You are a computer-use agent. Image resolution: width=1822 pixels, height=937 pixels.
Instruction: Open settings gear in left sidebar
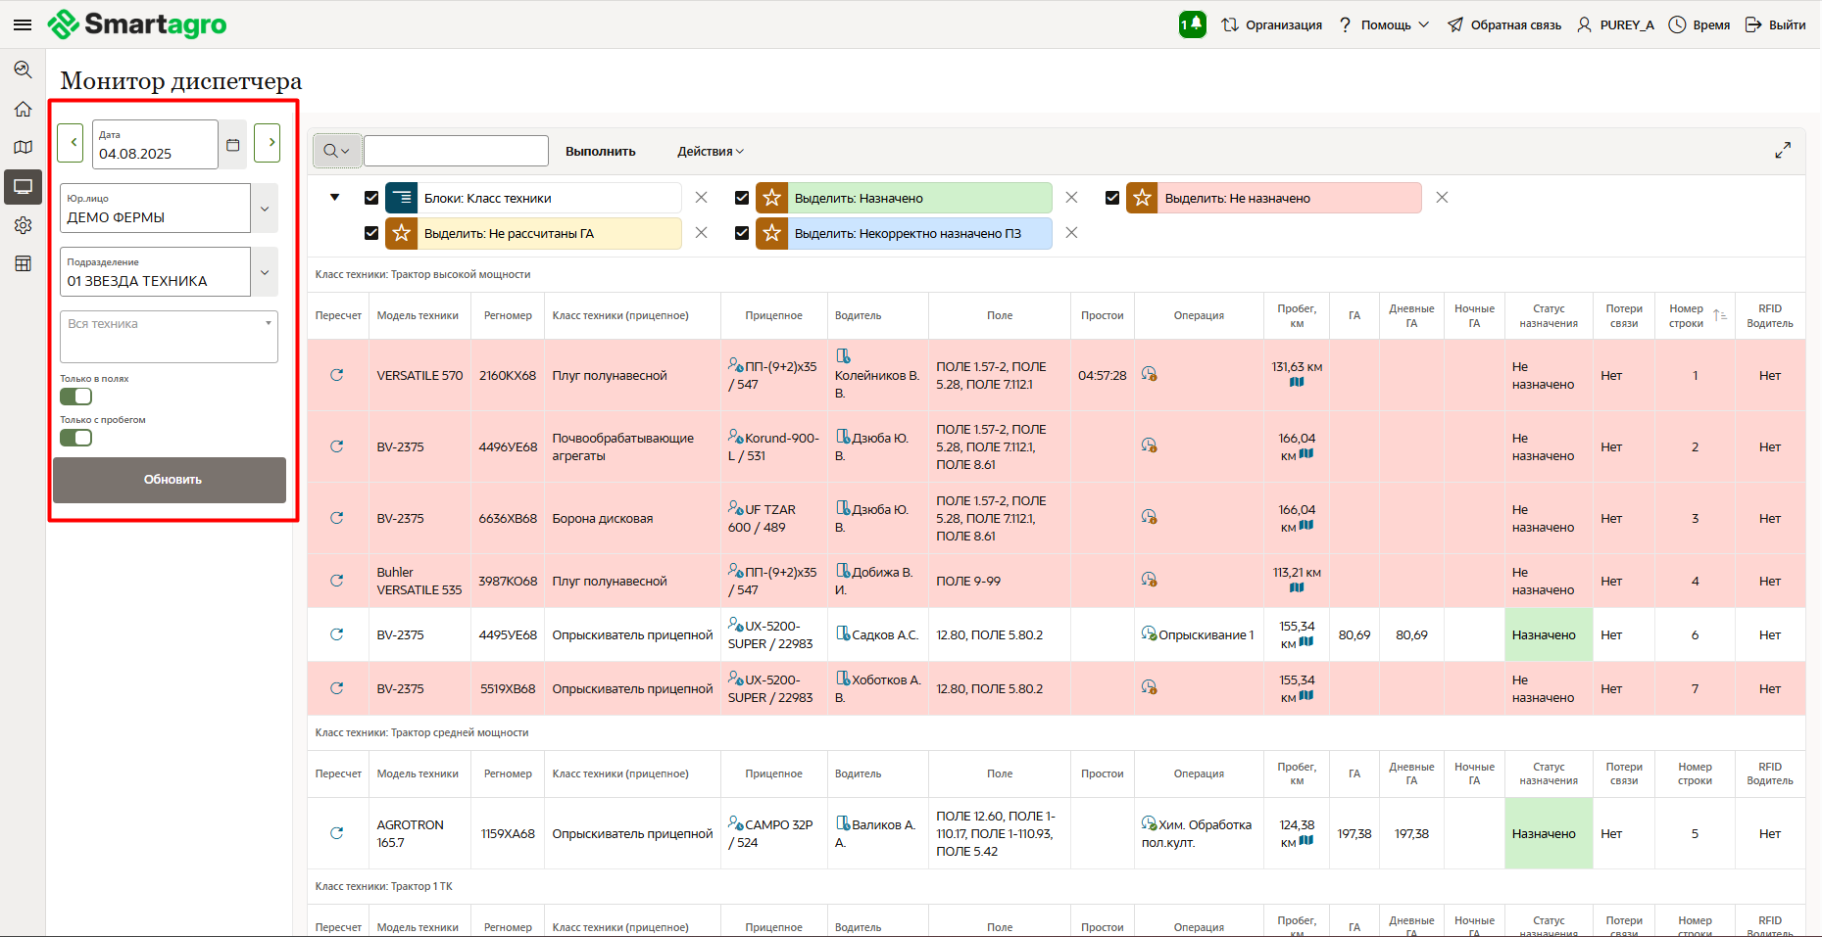[x=23, y=225]
